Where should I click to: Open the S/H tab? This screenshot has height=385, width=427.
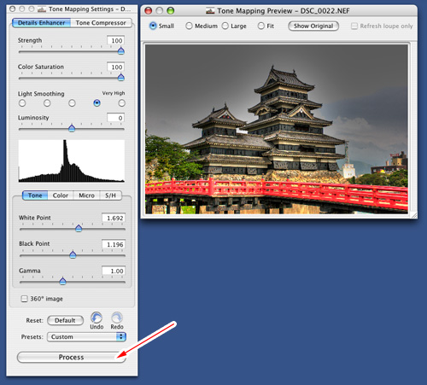click(110, 195)
